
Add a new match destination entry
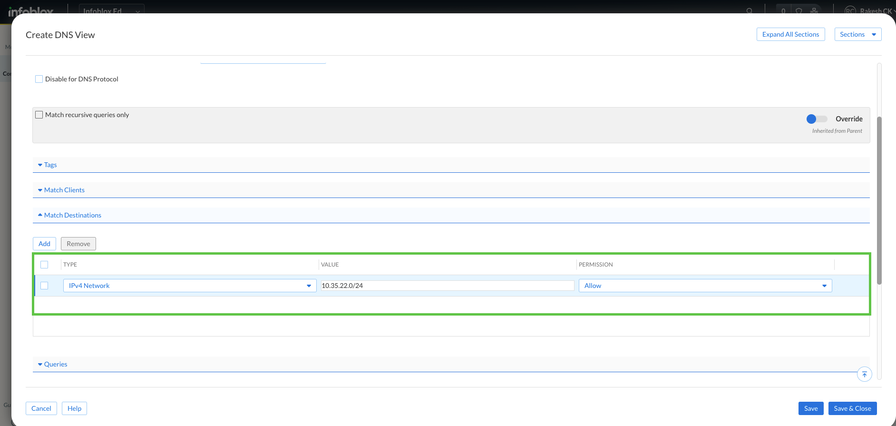44,244
